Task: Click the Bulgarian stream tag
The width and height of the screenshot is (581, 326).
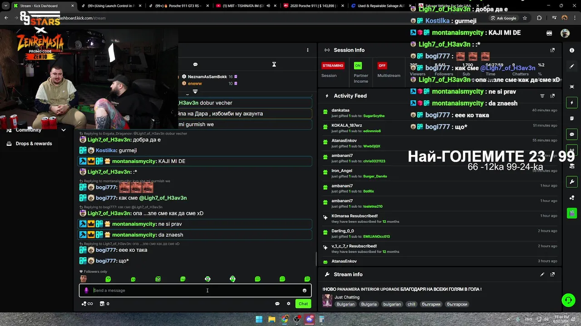Action: 345,304
